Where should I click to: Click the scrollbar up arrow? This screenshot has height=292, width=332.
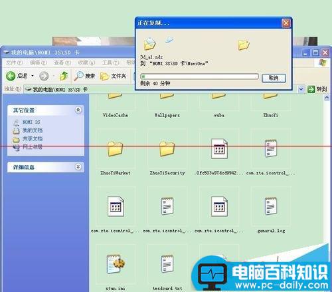[327, 98]
